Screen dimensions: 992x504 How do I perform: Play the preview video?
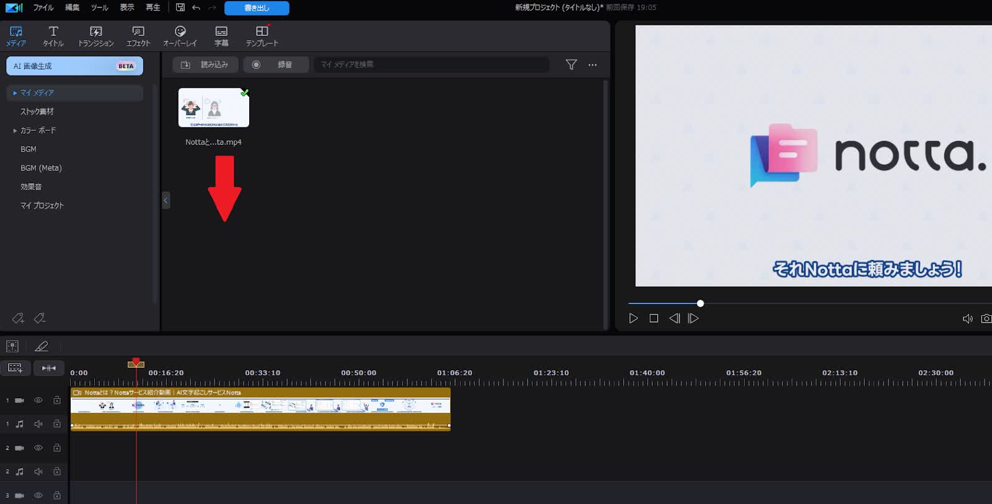pos(633,318)
